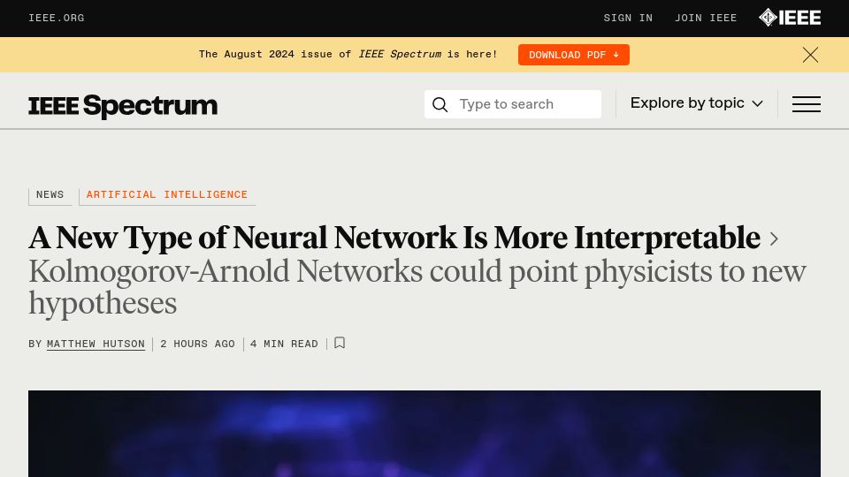Screen dimensions: 849x477
Task: Click the arrow after the article headline
Action: coord(775,238)
